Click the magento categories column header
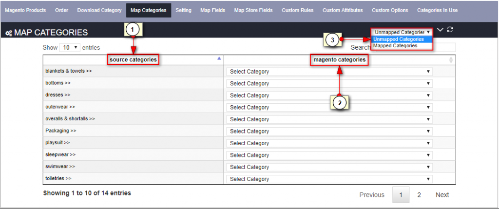499x209 pixels. coord(339,59)
